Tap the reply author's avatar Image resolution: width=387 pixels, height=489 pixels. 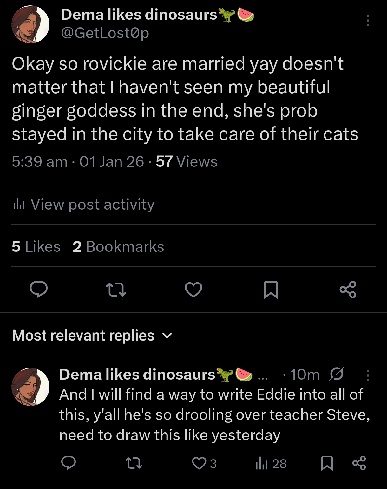(x=30, y=387)
